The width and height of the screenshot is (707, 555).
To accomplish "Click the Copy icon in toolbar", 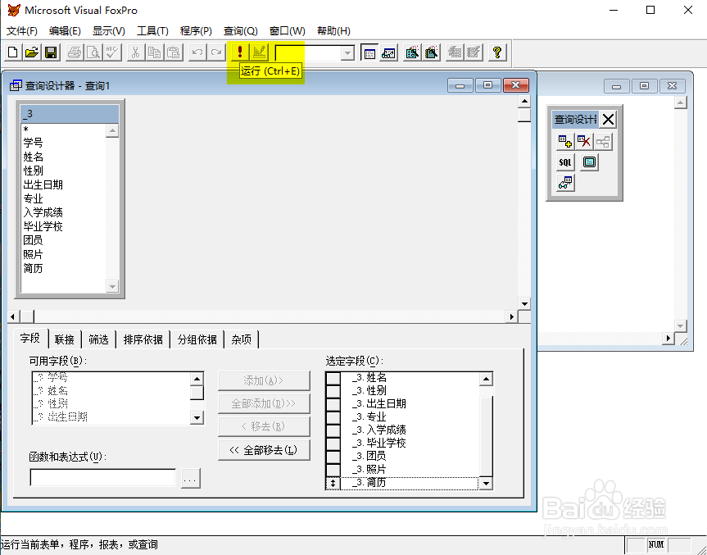I will click(154, 52).
